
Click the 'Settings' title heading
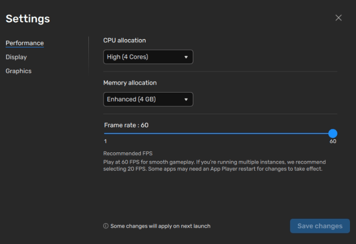pos(28,19)
